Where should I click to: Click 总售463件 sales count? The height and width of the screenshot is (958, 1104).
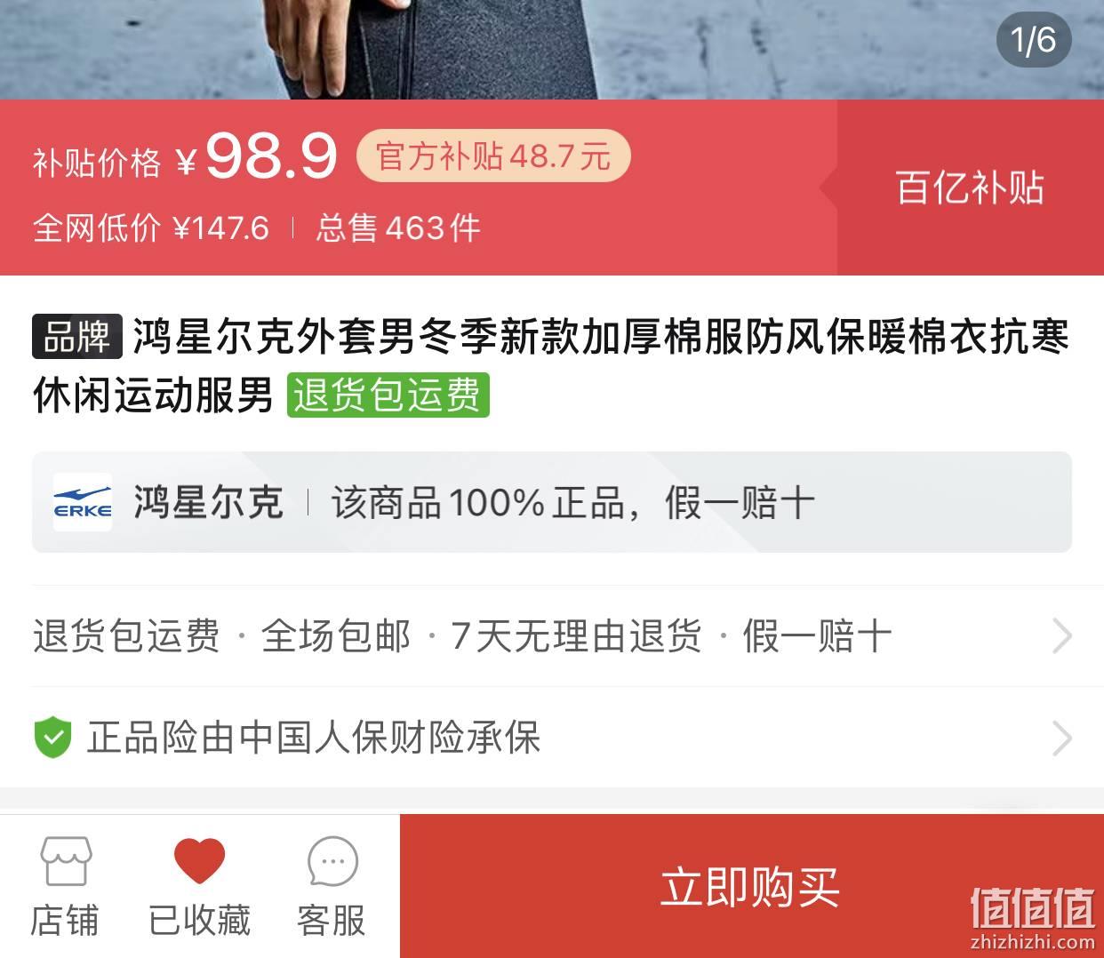398,228
